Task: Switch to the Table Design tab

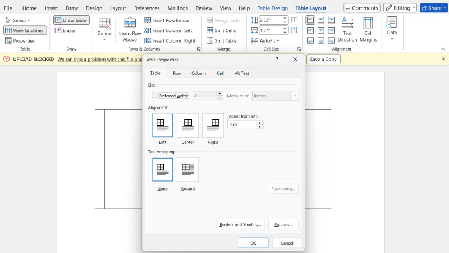Action: pyautogui.click(x=272, y=8)
